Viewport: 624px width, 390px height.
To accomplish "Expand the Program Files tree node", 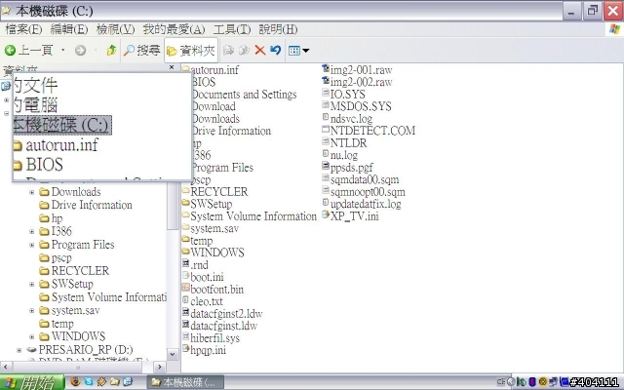I will coord(32,245).
